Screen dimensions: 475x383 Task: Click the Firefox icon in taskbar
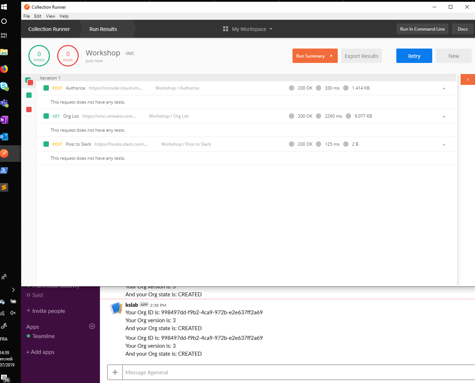(4, 69)
